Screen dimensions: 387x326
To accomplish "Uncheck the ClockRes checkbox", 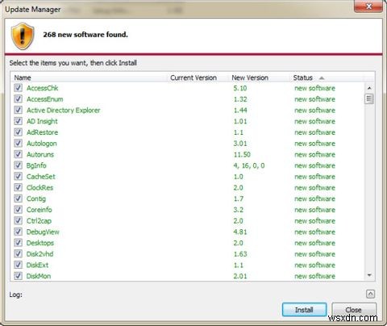I will tap(18, 187).
